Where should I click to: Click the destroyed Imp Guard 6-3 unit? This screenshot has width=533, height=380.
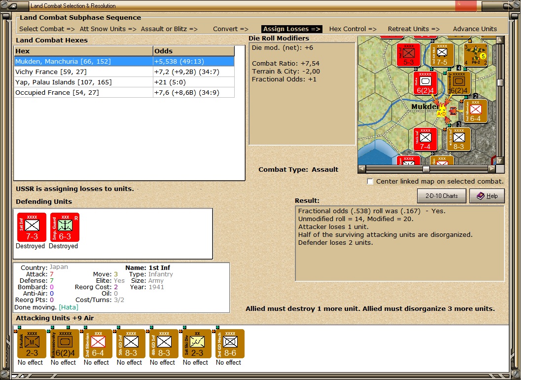pyautogui.click(x=65, y=227)
